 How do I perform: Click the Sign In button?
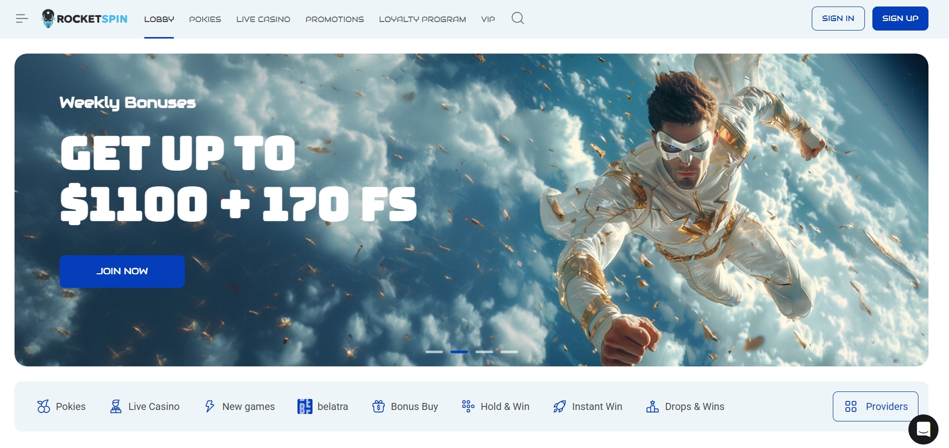pos(838,19)
